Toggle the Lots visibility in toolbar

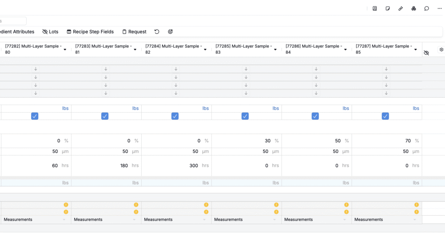[x=50, y=32]
